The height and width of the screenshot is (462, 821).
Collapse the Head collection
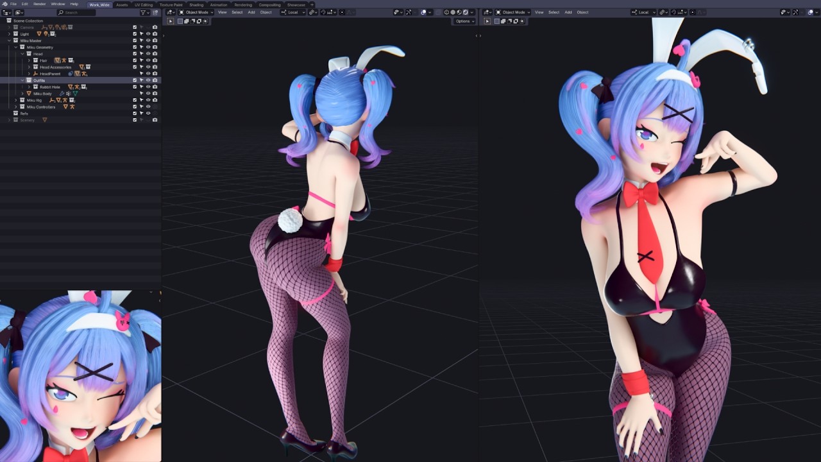[x=22, y=54]
